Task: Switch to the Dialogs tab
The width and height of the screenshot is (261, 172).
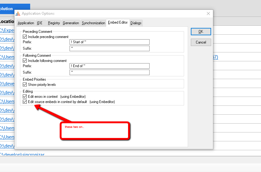Action: 136,23
